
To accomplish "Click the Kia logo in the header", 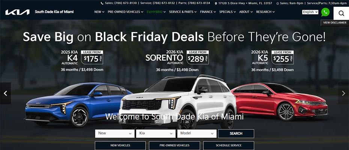I will [17, 12].
